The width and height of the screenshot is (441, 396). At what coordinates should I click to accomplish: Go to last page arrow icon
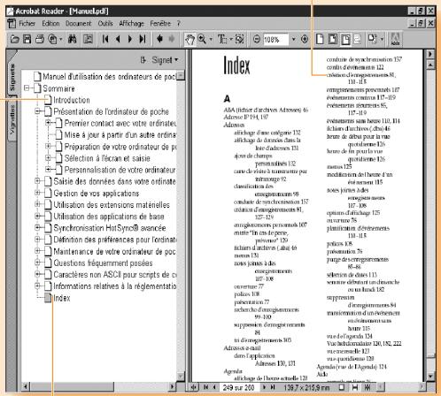click(x=143, y=39)
